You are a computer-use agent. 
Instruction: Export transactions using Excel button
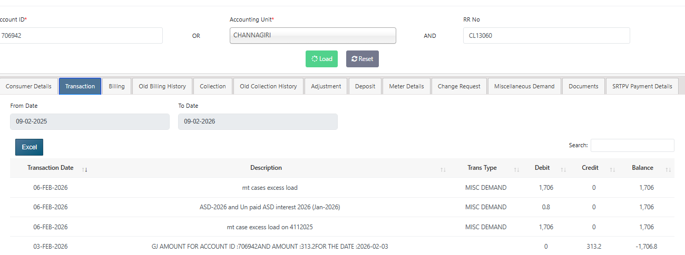click(29, 147)
